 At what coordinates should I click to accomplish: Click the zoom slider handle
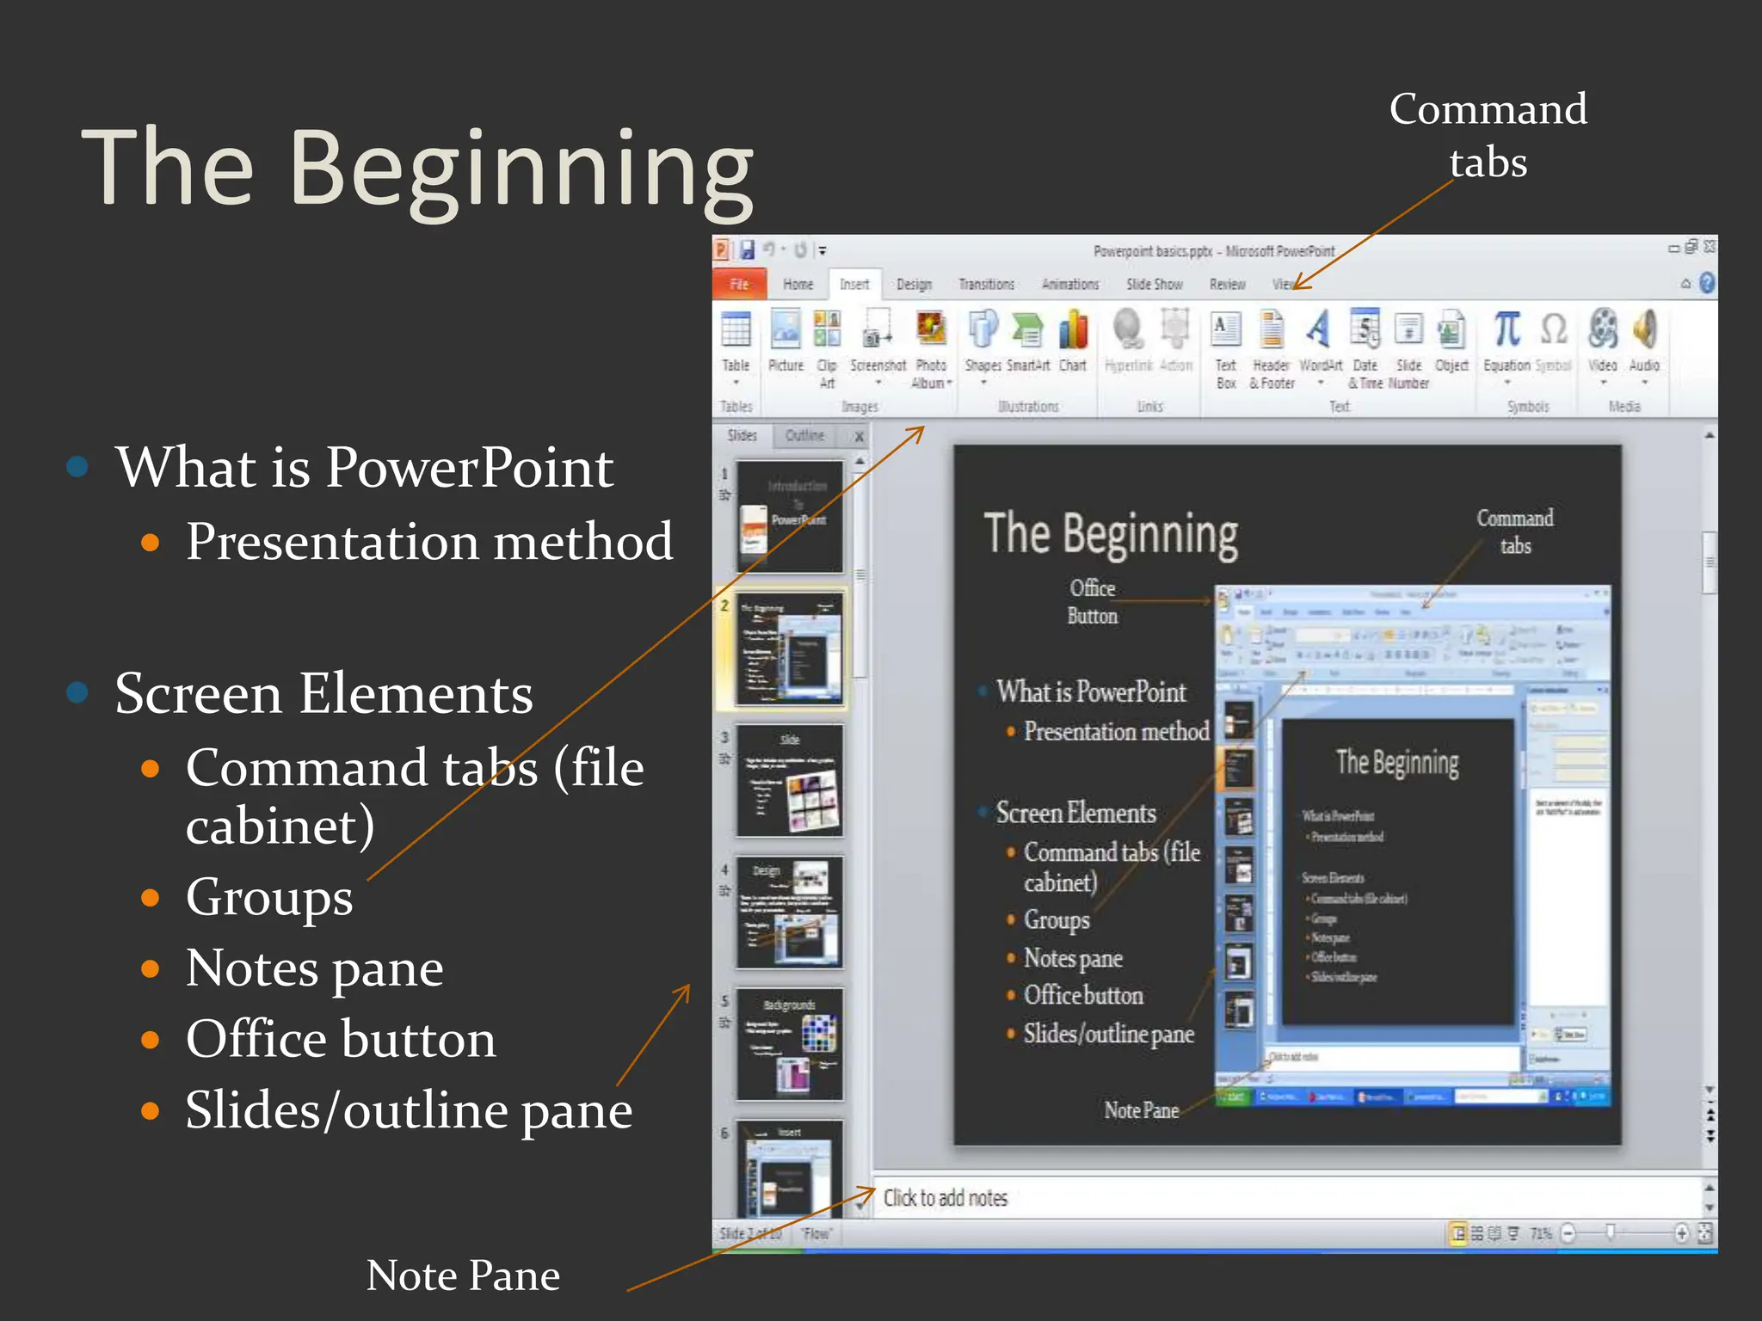[x=1610, y=1233]
